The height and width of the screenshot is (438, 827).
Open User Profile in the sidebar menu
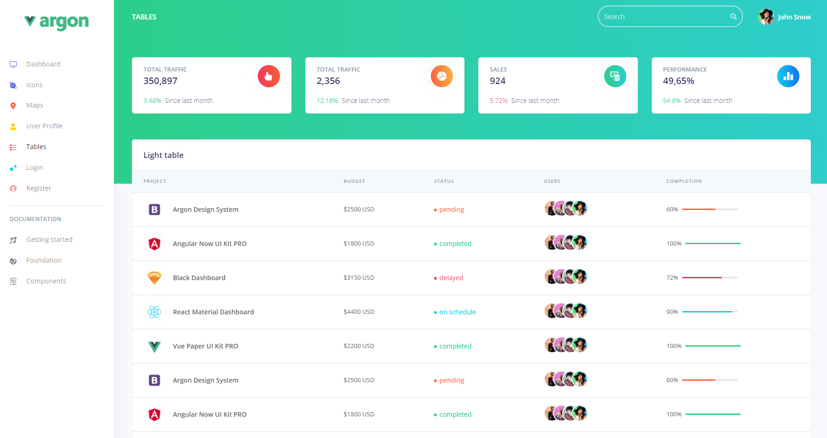point(44,126)
